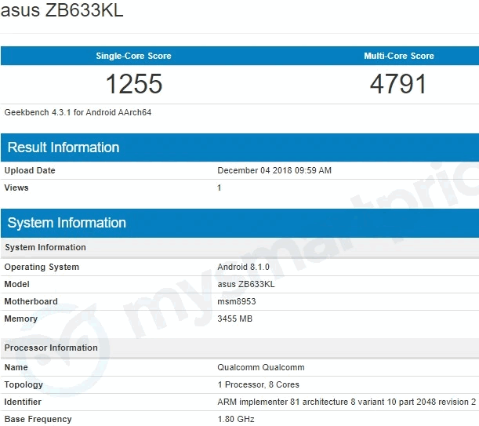This screenshot has width=479, height=426.
Task: Click the single-core score value 1255
Action: (x=134, y=84)
